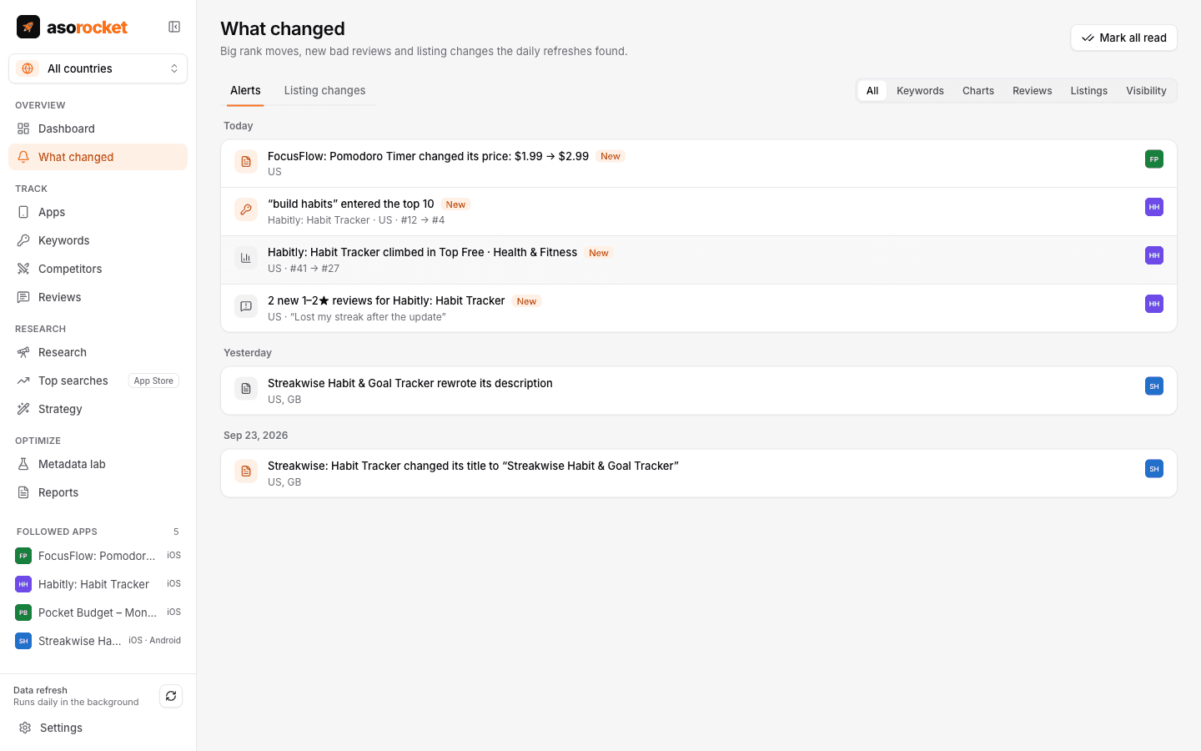
Task: Click the Reports document icon
Action: pos(23,492)
